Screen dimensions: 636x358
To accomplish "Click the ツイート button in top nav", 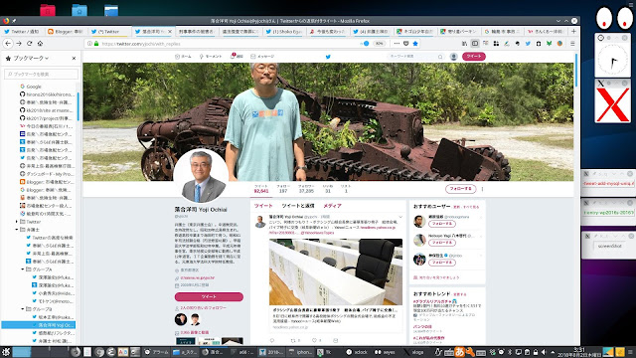I will pos(474,57).
